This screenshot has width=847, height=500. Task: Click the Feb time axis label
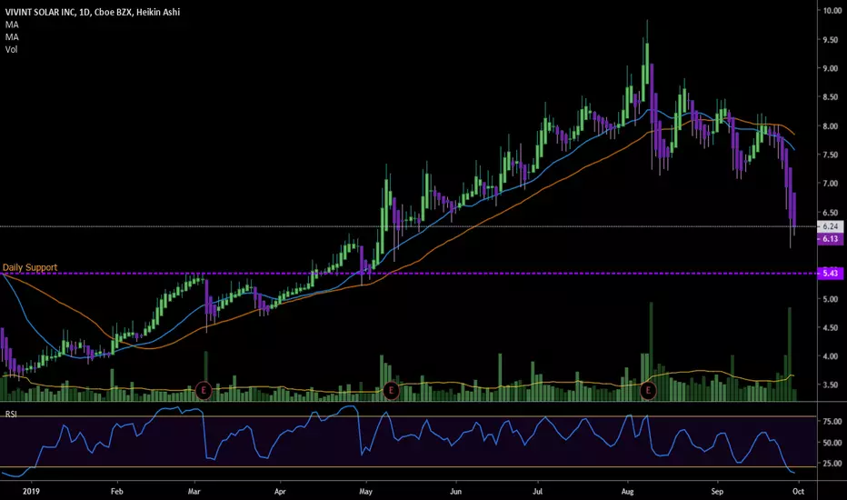[x=116, y=491]
